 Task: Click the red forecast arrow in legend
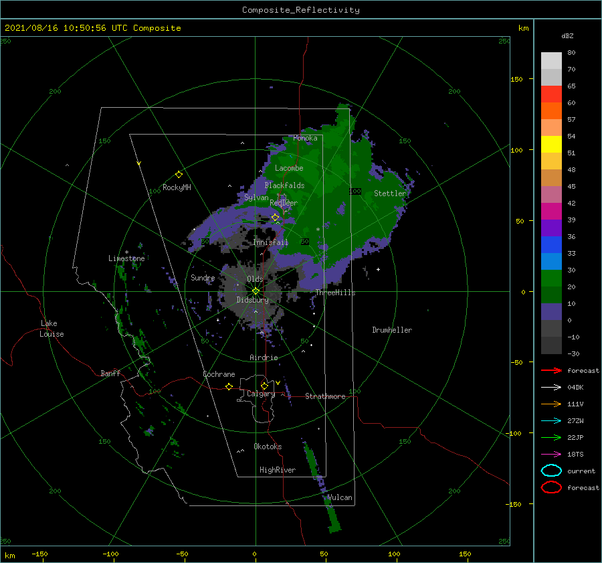coord(551,370)
